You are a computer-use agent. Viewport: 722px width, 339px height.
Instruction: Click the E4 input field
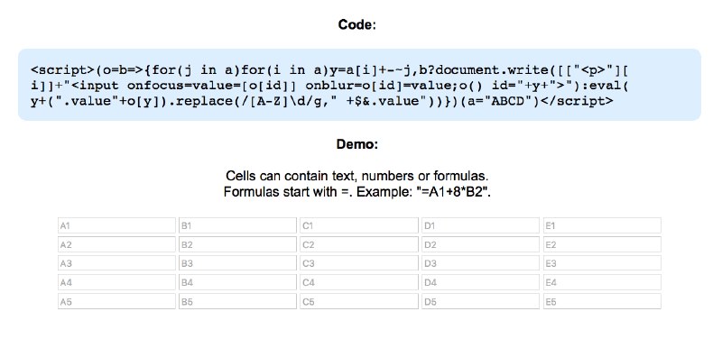click(x=602, y=282)
